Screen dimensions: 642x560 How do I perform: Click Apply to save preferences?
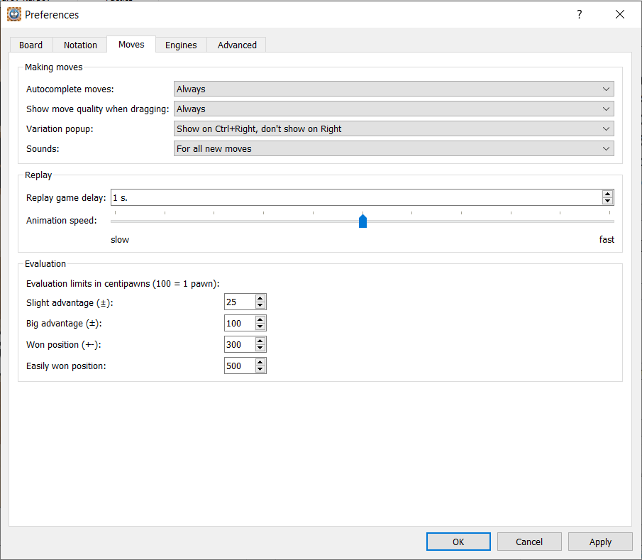point(600,542)
